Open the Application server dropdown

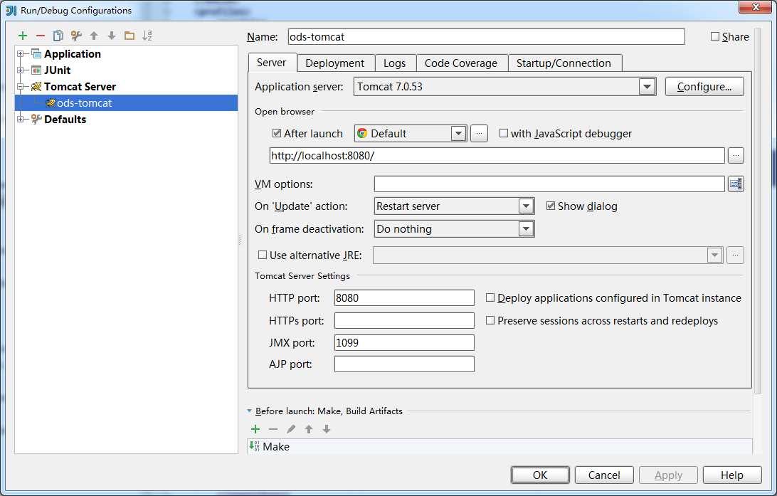coord(647,87)
